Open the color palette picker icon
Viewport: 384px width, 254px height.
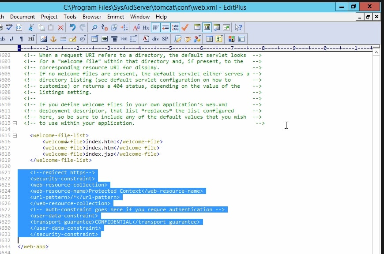click(x=231, y=39)
